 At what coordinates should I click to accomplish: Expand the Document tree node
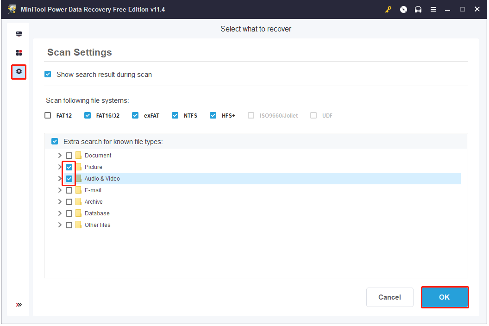pos(60,155)
